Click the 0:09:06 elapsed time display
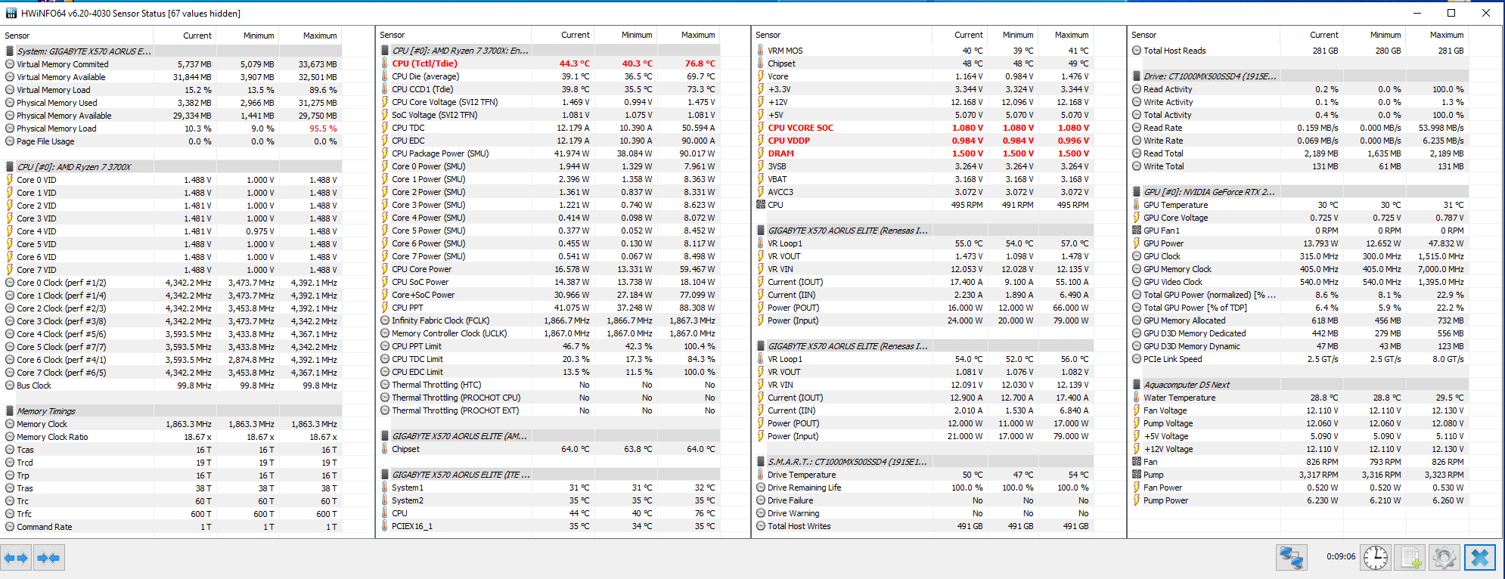Screen dimensions: 1505x579 (1340, 556)
